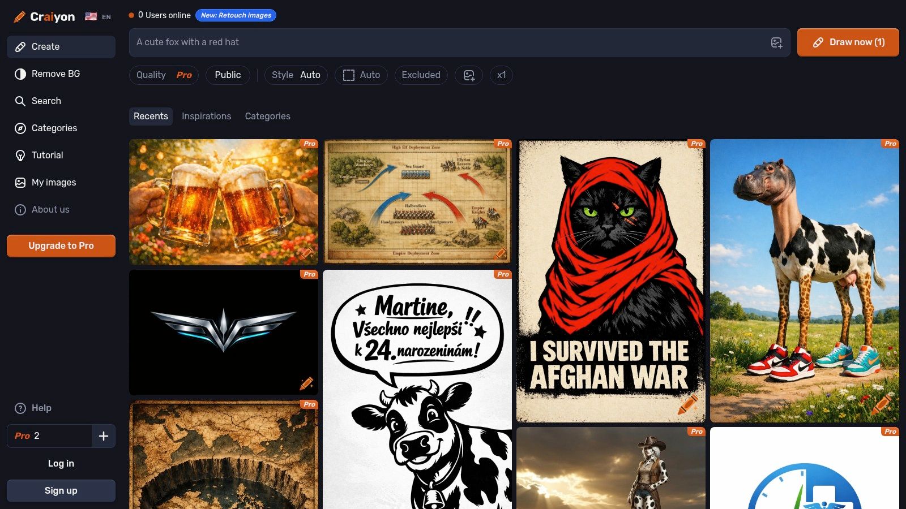This screenshot has height=509, width=906.
Task: Switch to the Inspirations tab
Action: (206, 116)
